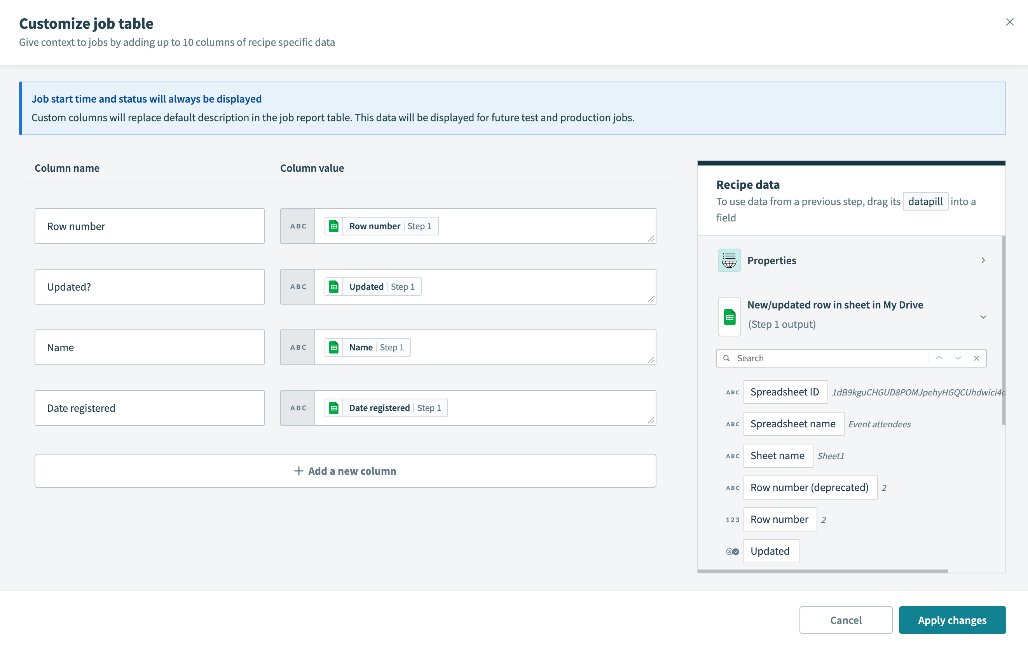Apply changes to the job table
1028x648 pixels.
click(x=953, y=620)
